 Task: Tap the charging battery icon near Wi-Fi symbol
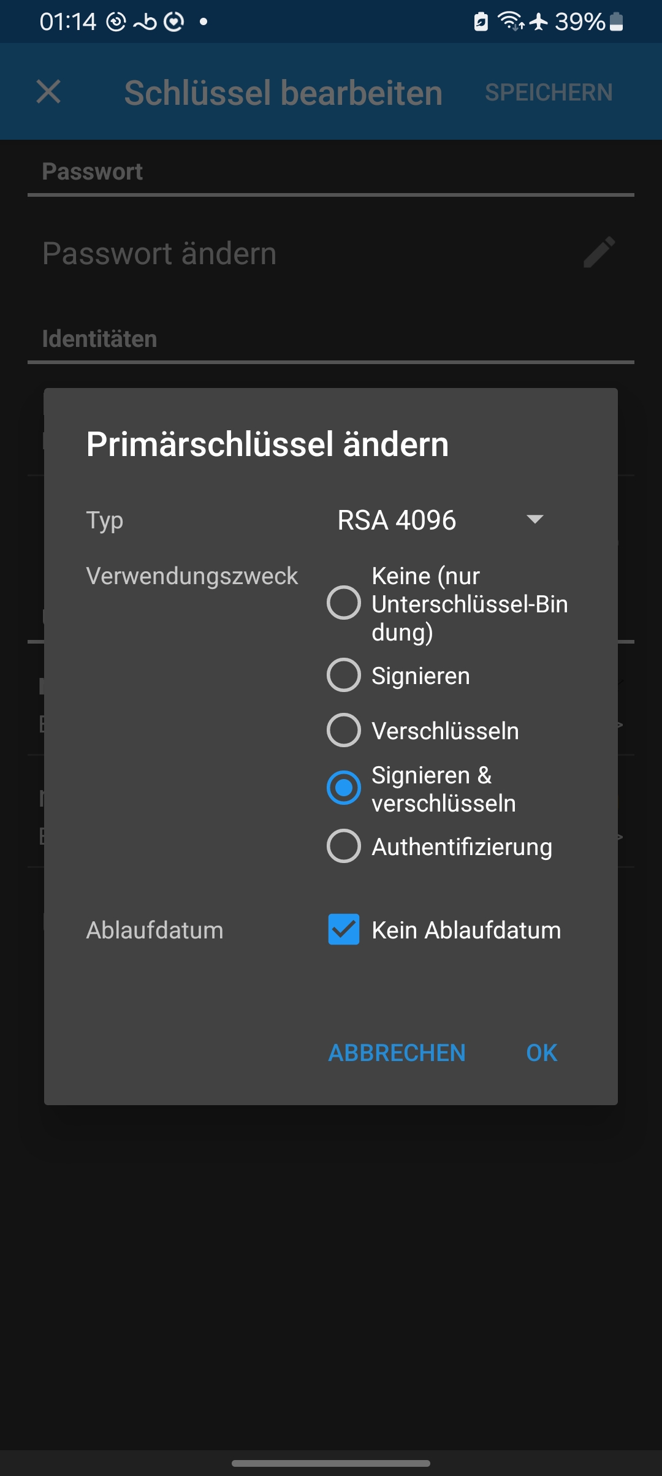point(481,21)
